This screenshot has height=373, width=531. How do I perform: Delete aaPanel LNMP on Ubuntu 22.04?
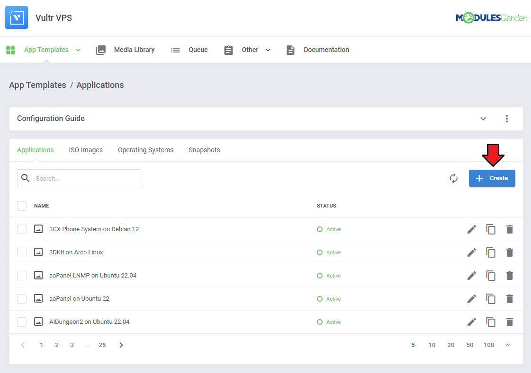coord(510,276)
